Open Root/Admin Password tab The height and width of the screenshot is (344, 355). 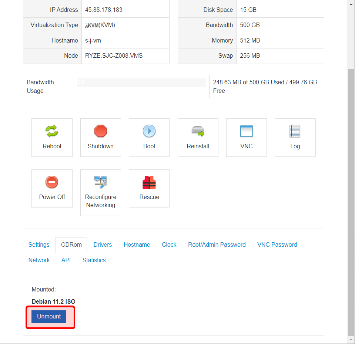(217, 245)
